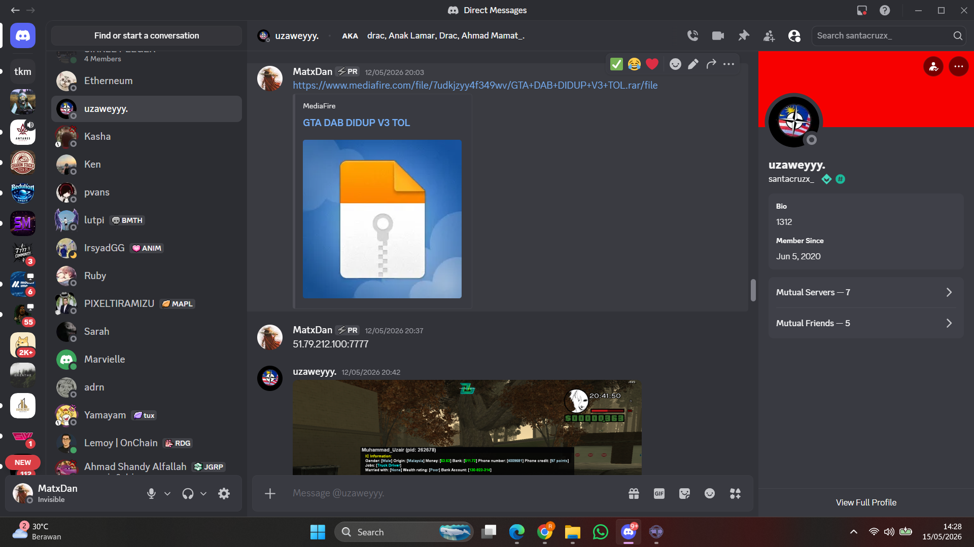Viewport: 974px width, 547px height.
Task: Open the emoji picker in message bar
Action: pyautogui.click(x=710, y=493)
